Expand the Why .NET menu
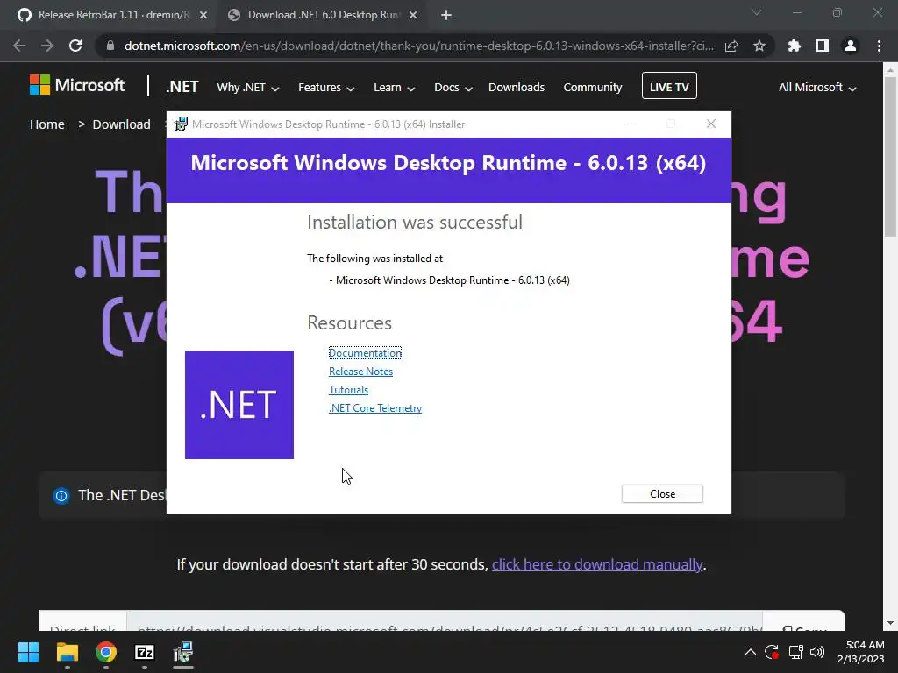Screen dimensions: 898x673 [x=247, y=88]
